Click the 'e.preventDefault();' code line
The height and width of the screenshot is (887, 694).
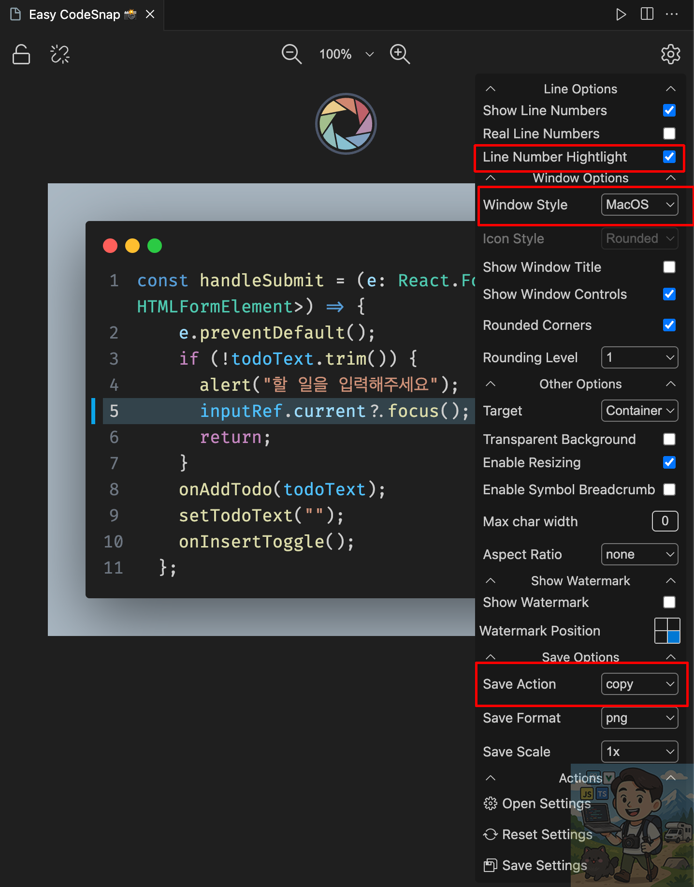point(277,333)
